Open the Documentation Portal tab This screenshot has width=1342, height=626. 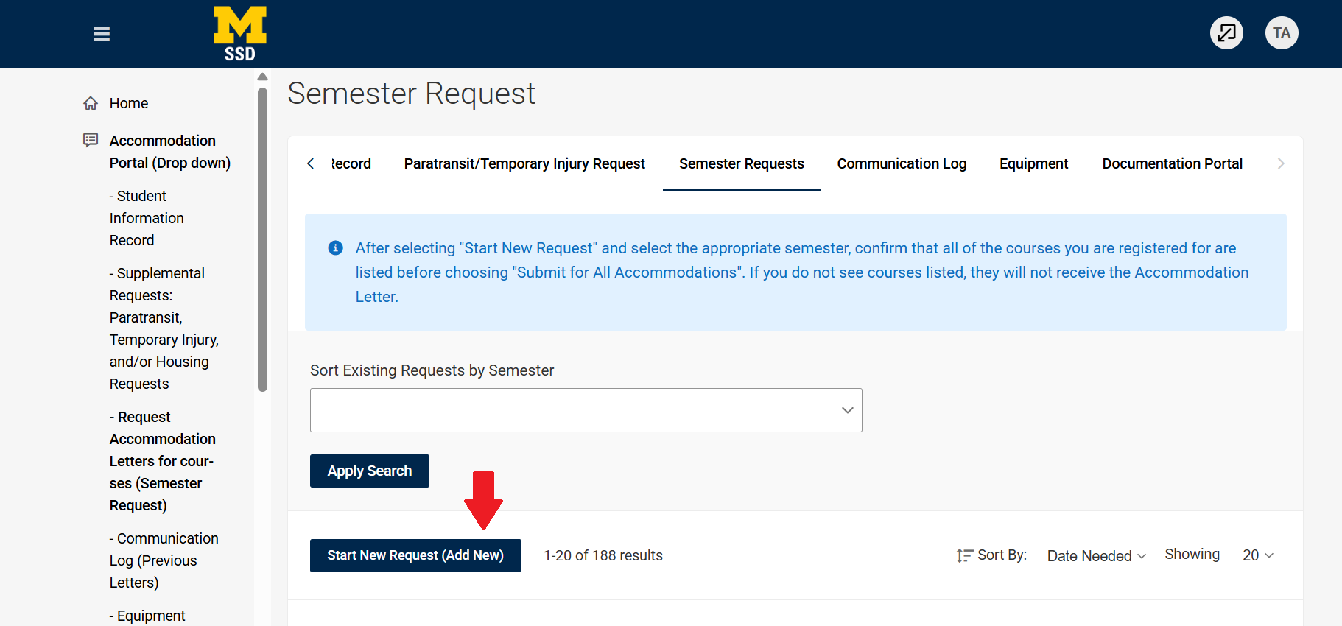(x=1172, y=163)
